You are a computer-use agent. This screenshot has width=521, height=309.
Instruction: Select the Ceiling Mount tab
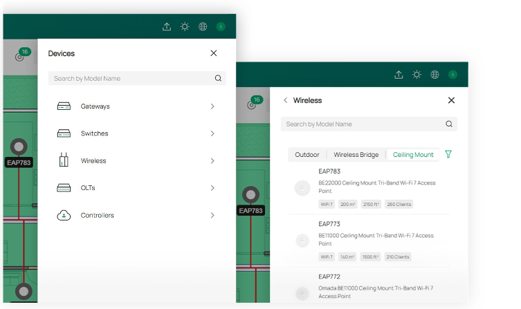pyautogui.click(x=413, y=155)
